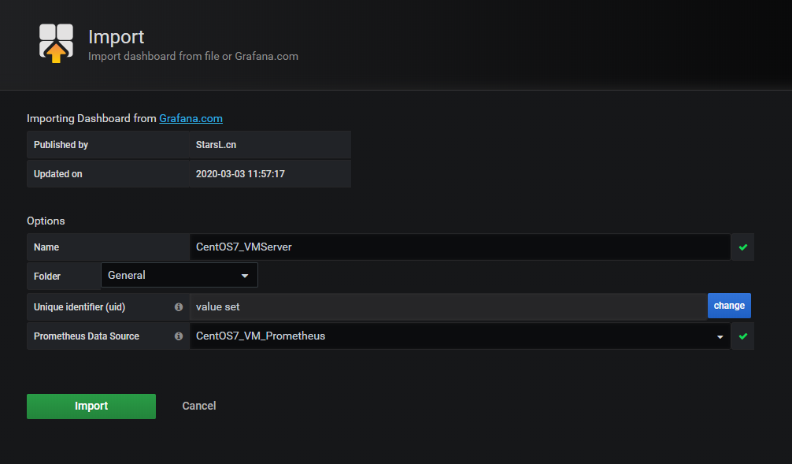792x464 pixels.
Task: Cancel the dashboard import
Action: 198,406
